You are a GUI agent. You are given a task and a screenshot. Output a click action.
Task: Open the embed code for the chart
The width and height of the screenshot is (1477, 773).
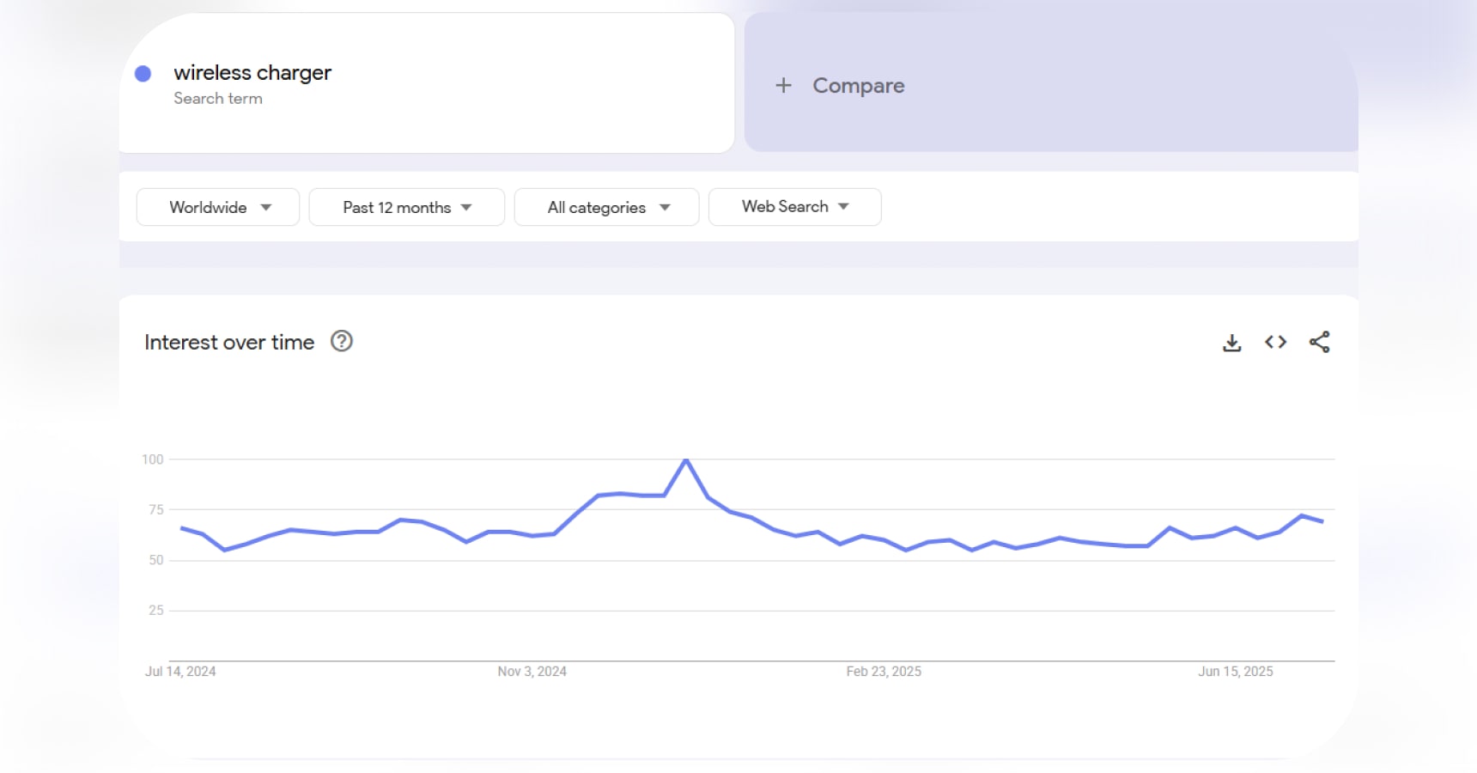(1275, 342)
